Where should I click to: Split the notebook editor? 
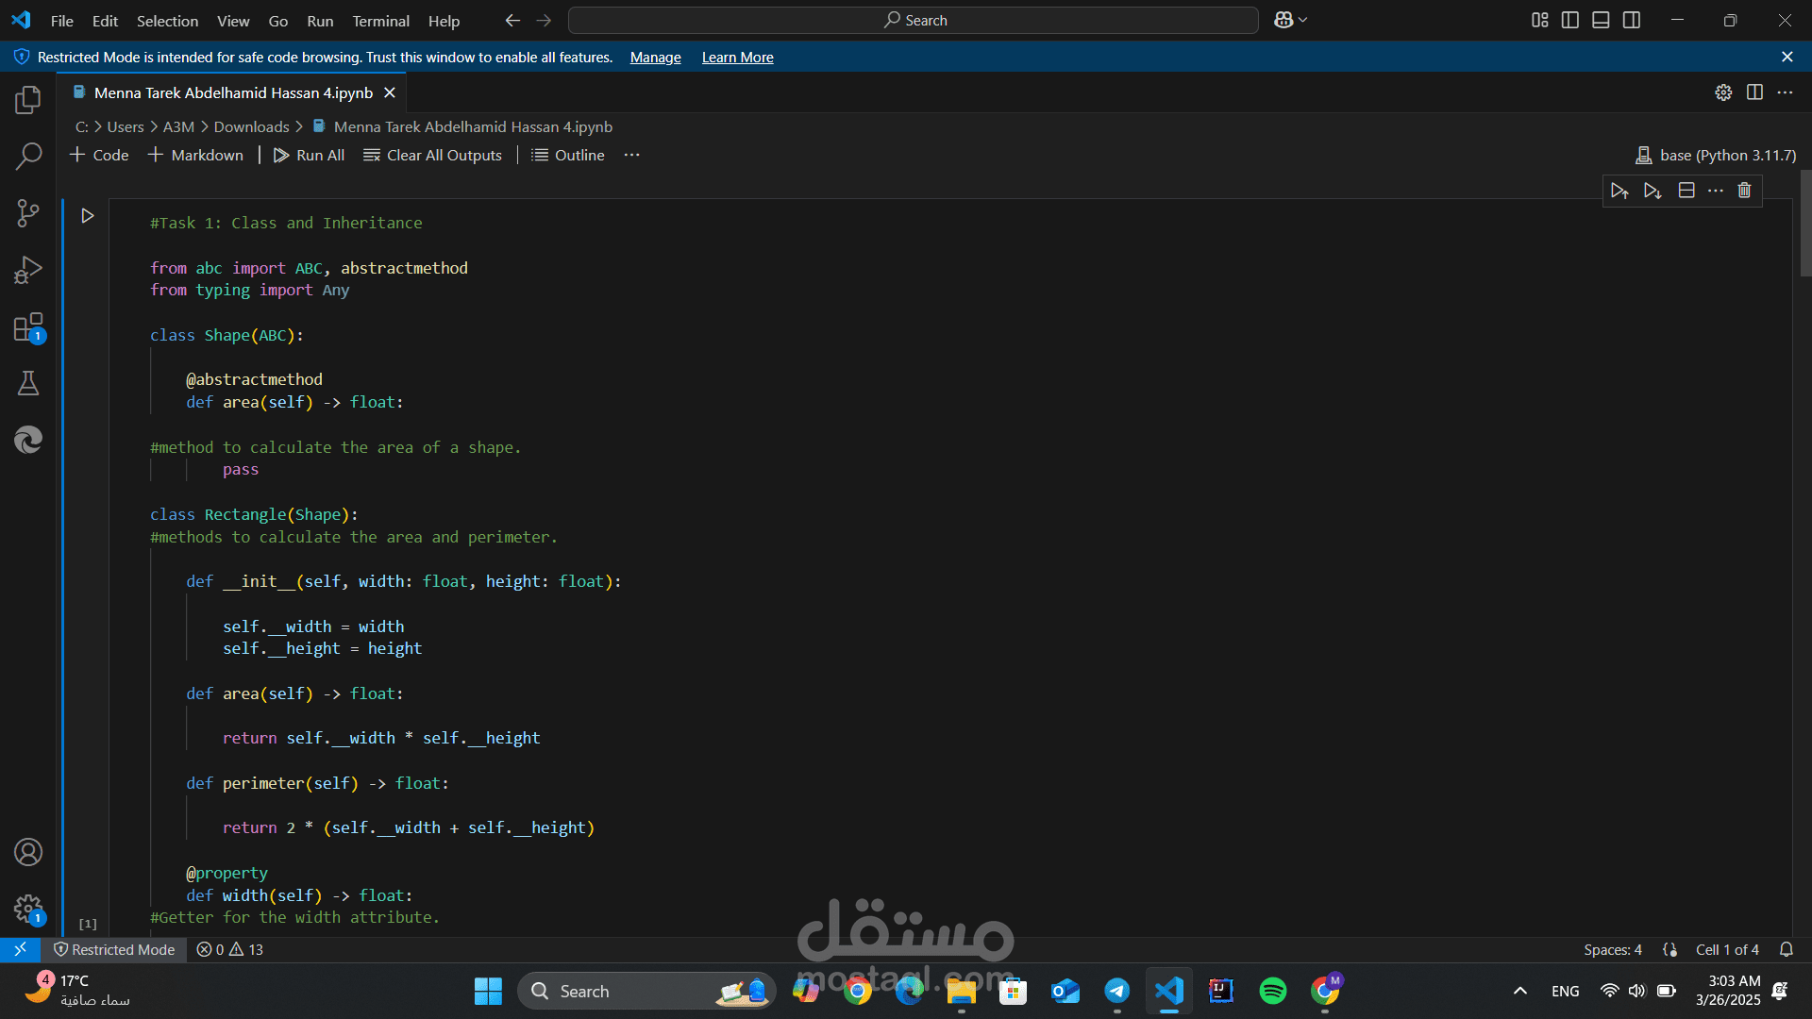pos(1755,92)
